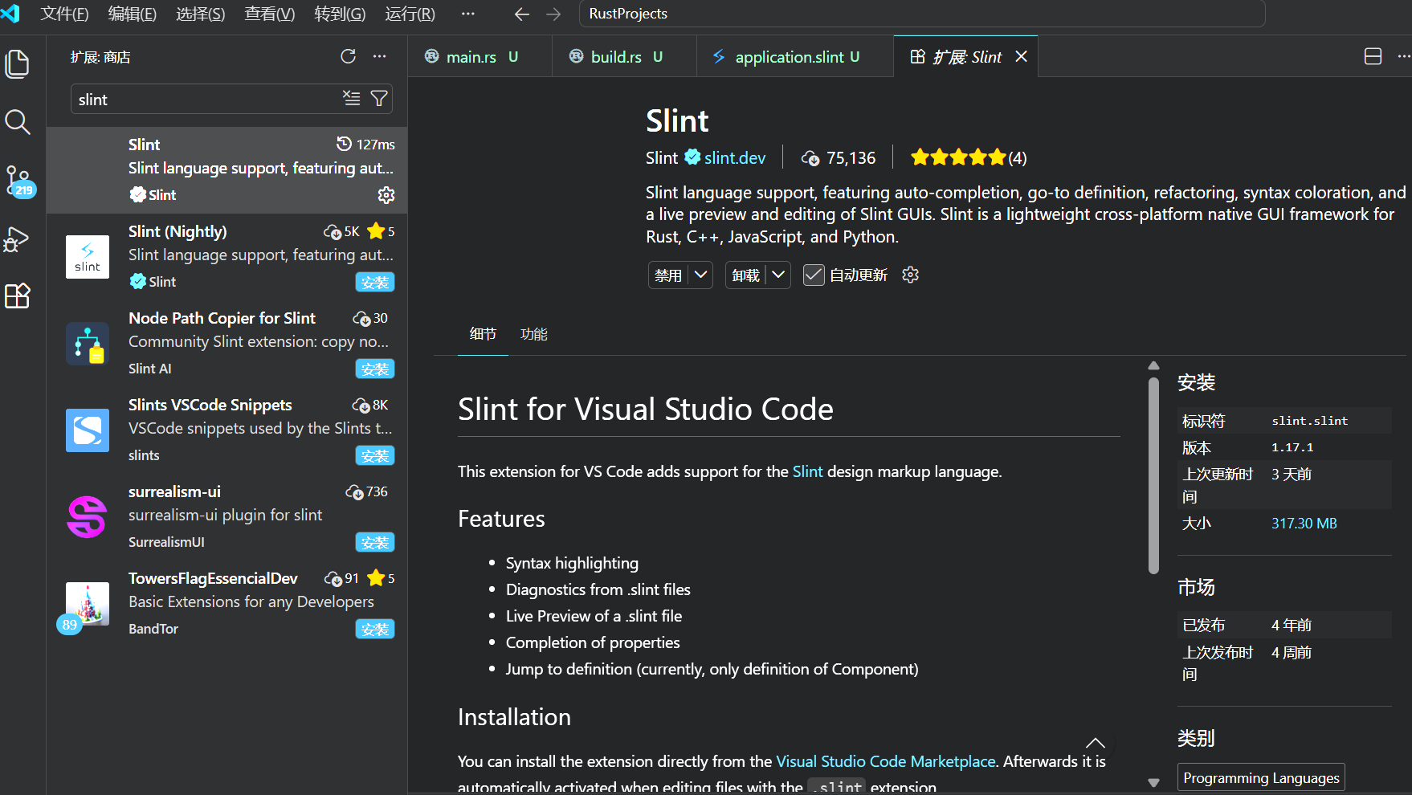The height and width of the screenshot is (795, 1412).
Task: Click the slint.slint identifier value
Action: tap(1310, 421)
